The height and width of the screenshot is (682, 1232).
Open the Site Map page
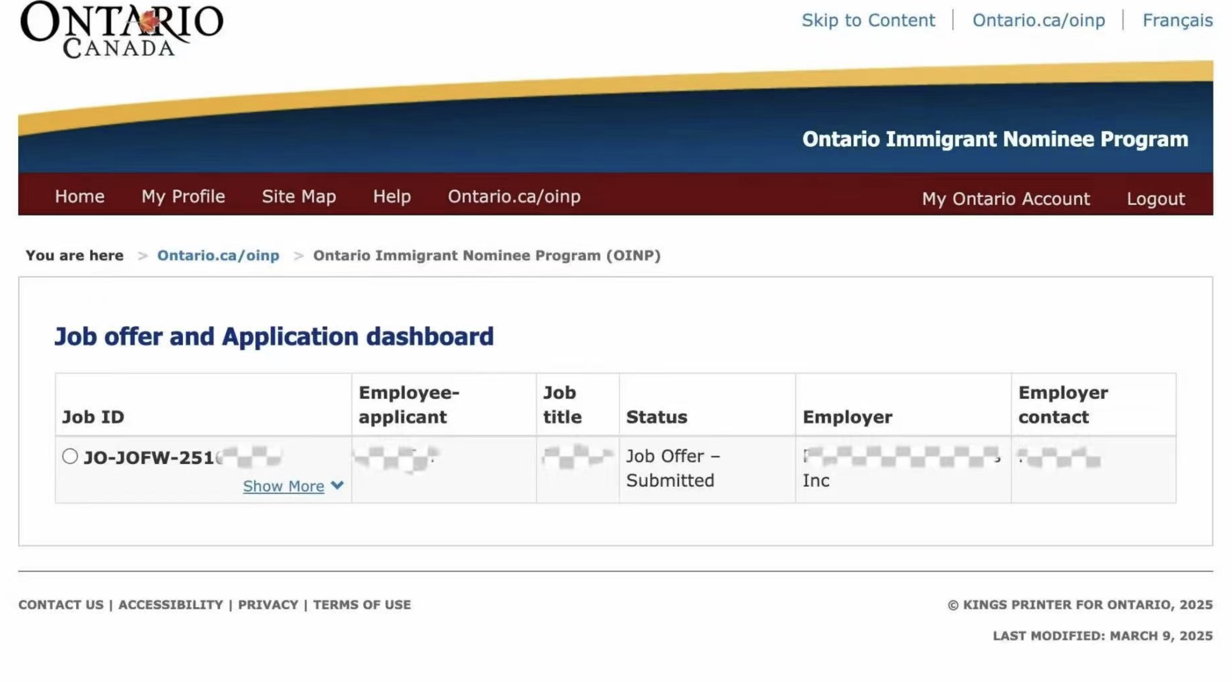click(x=299, y=197)
